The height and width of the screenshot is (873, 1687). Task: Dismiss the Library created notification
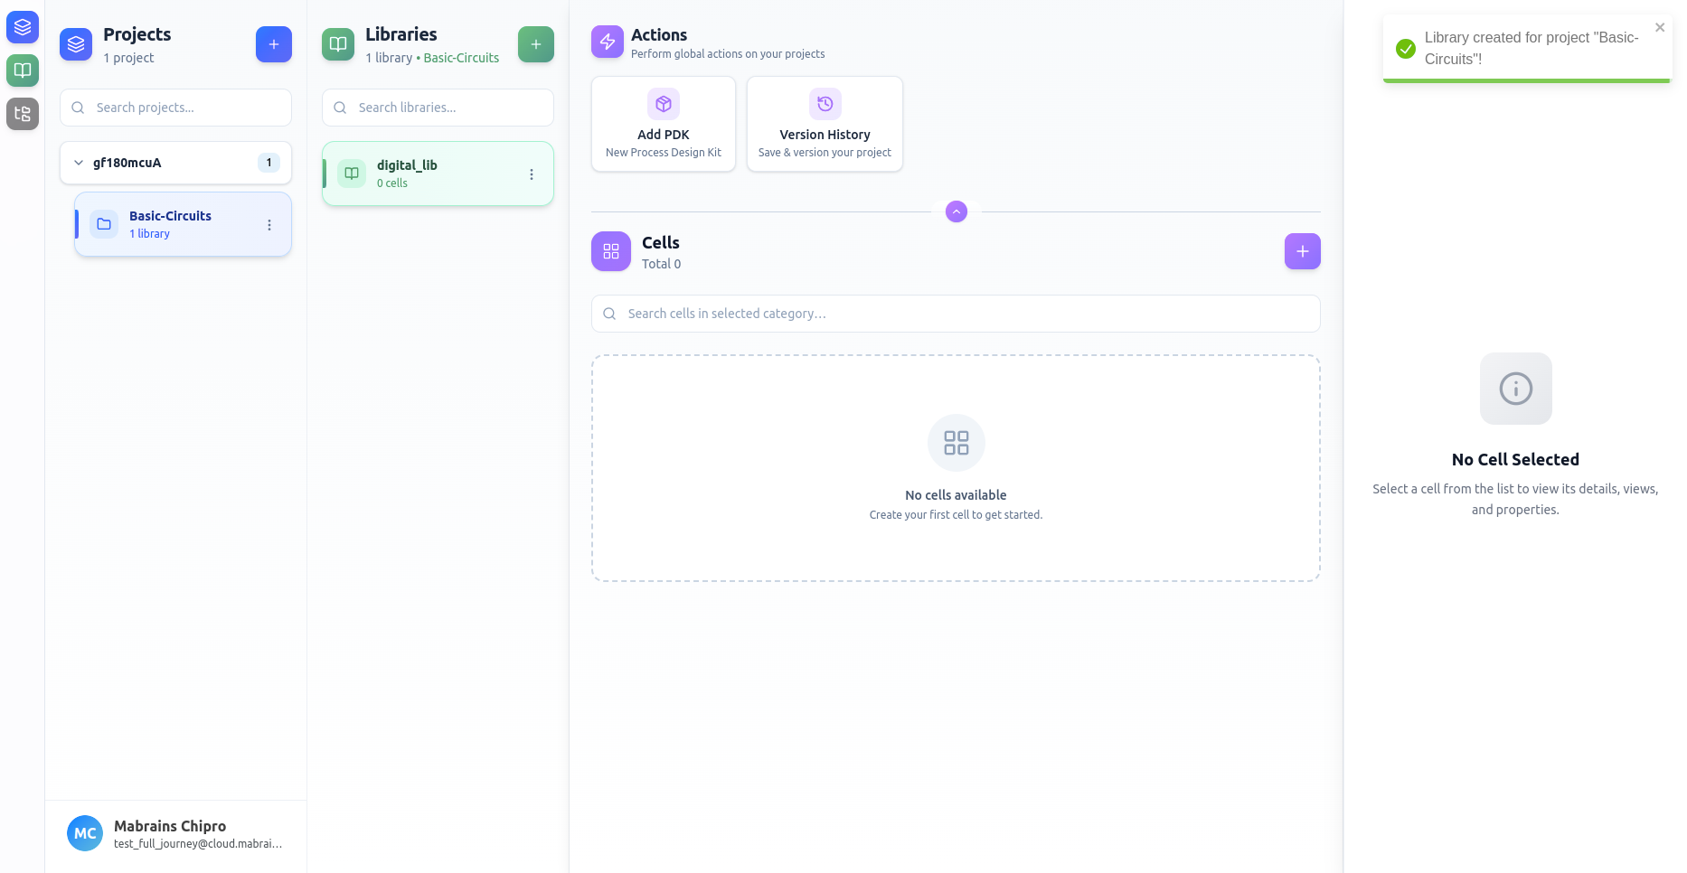pyautogui.click(x=1660, y=28)
